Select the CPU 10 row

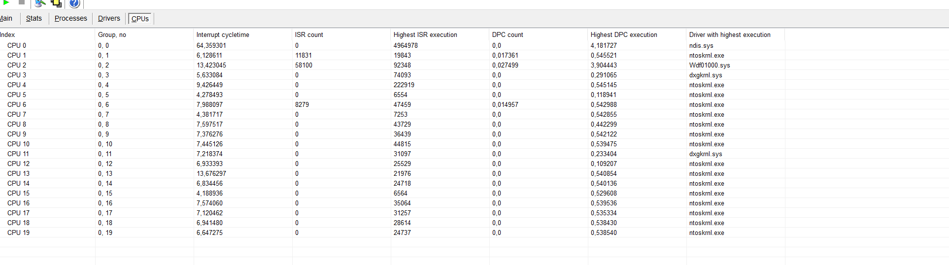click(x=392, y=144)
